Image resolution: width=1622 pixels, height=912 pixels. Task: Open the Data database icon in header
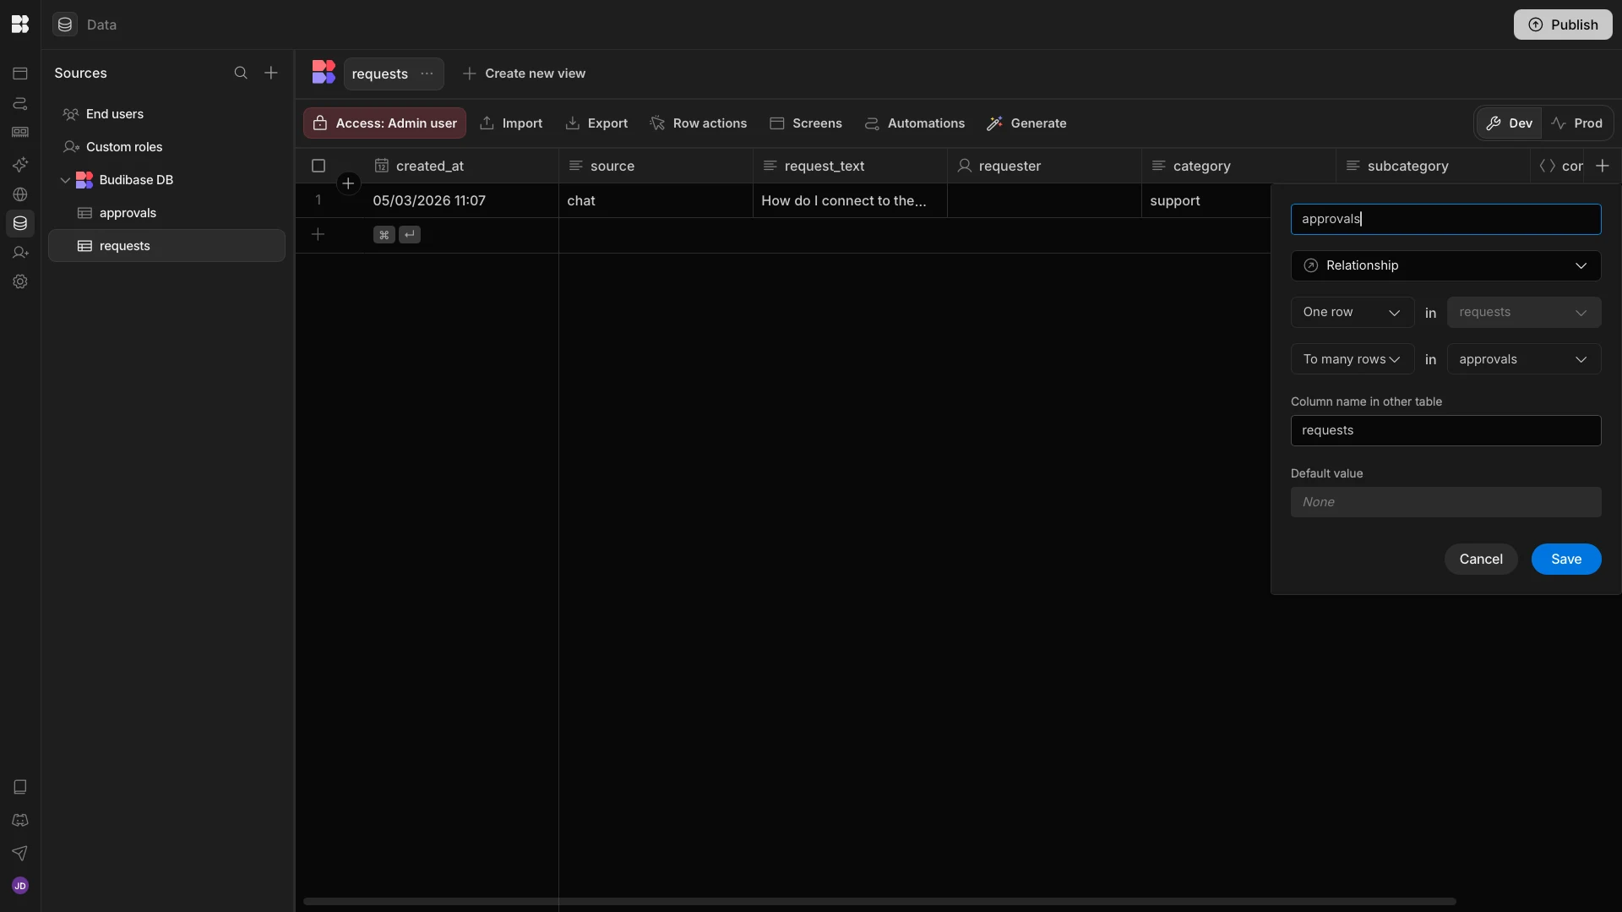(65, 25)
